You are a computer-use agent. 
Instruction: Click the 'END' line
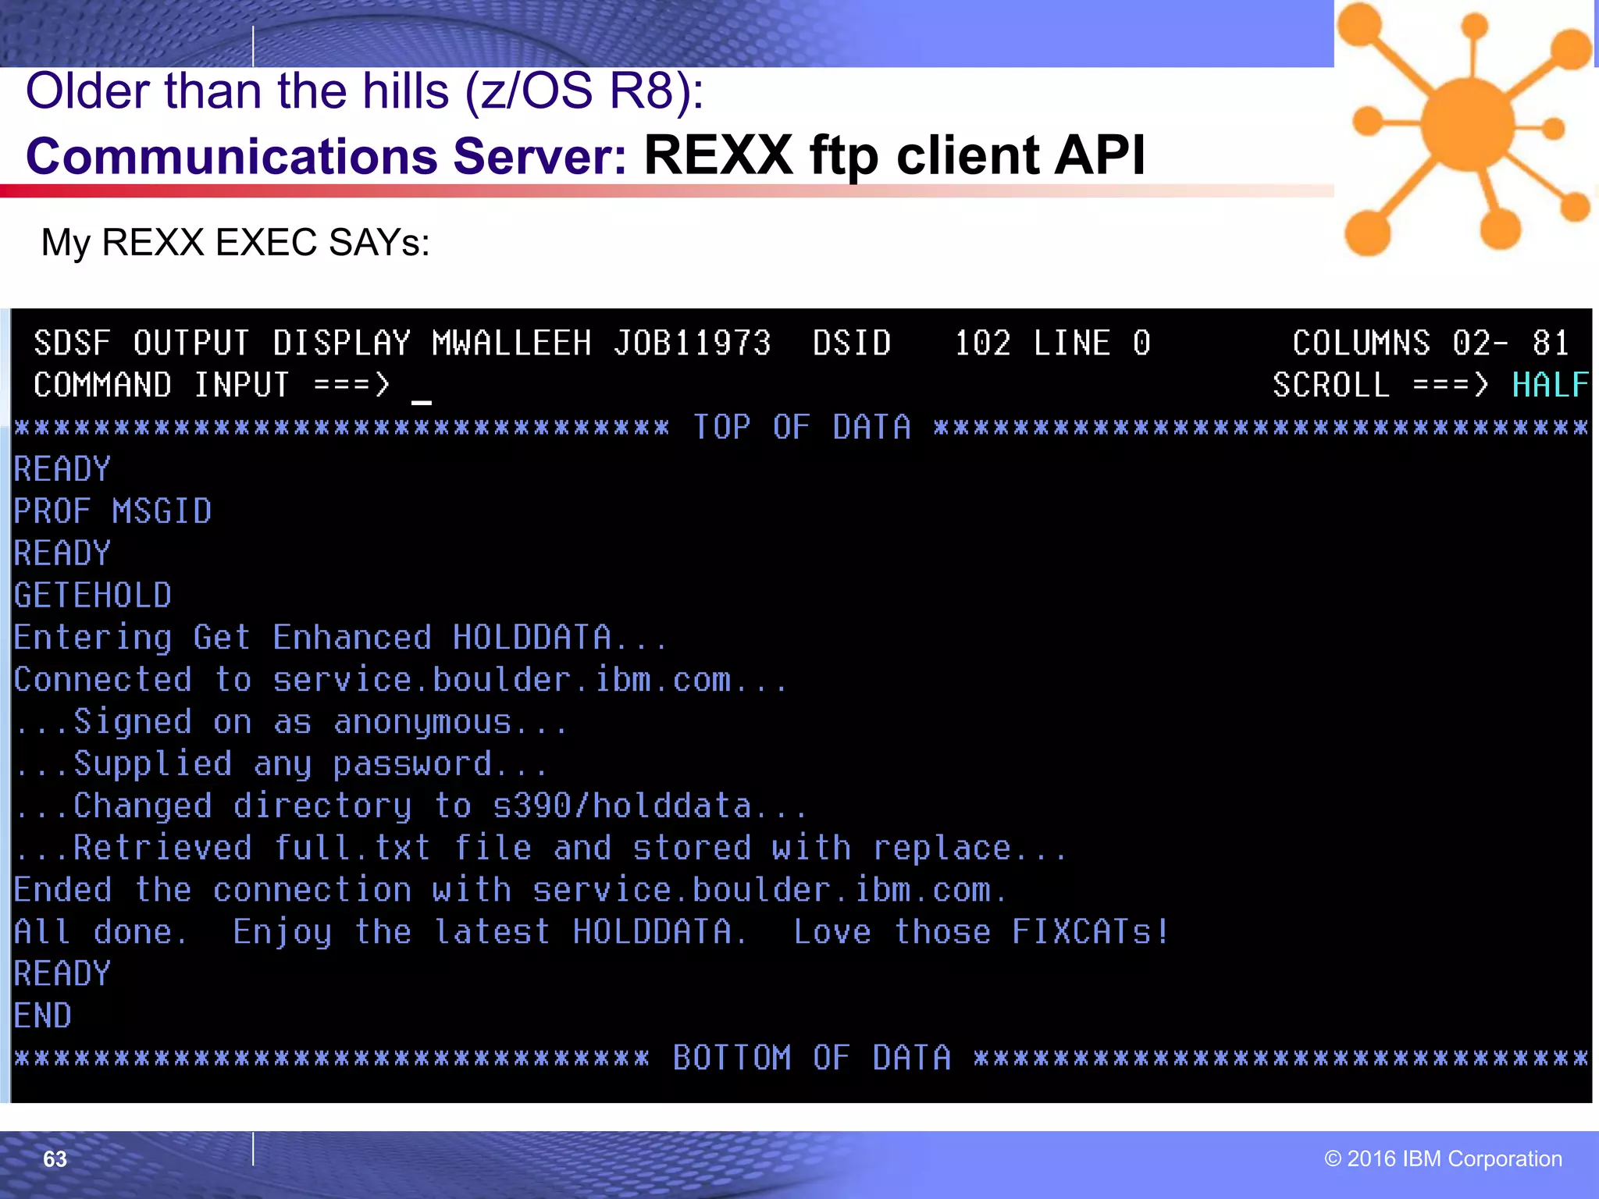pos(43,1016)
